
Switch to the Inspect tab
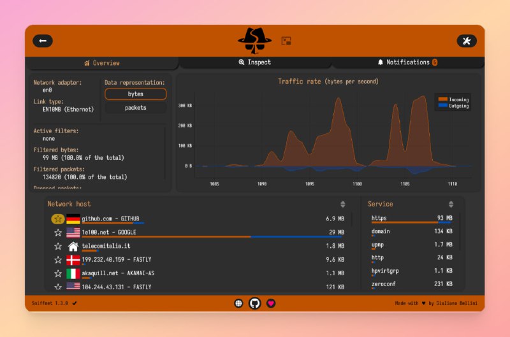255,62
